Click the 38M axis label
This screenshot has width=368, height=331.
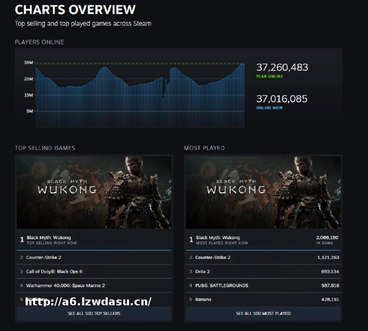click(x=28, y=62)
